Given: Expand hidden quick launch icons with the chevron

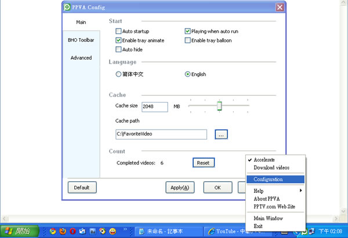Looking at the screenshot, I should 125,229.
